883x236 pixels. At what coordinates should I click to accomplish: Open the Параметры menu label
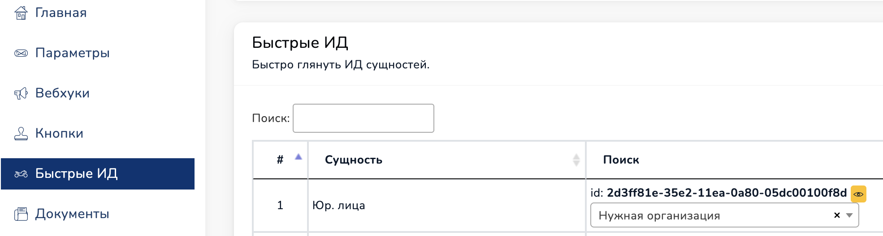(x=73, y=53)
